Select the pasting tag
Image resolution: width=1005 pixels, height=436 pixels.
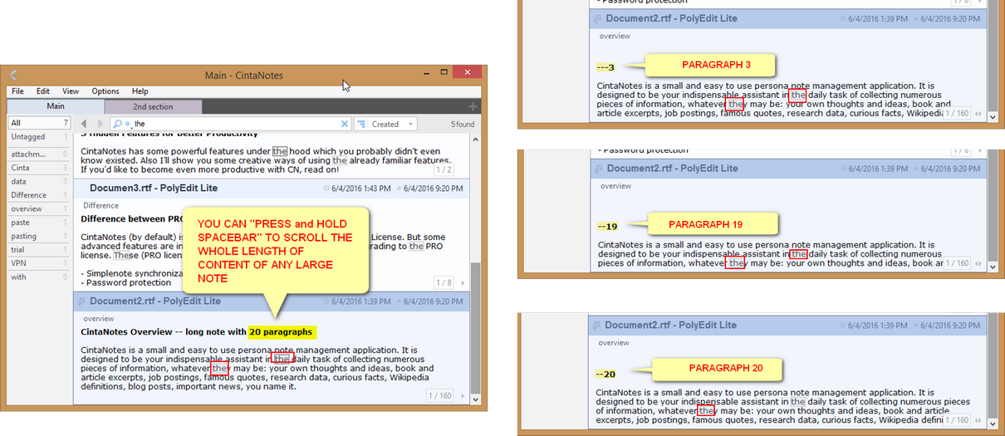(39, 236)
